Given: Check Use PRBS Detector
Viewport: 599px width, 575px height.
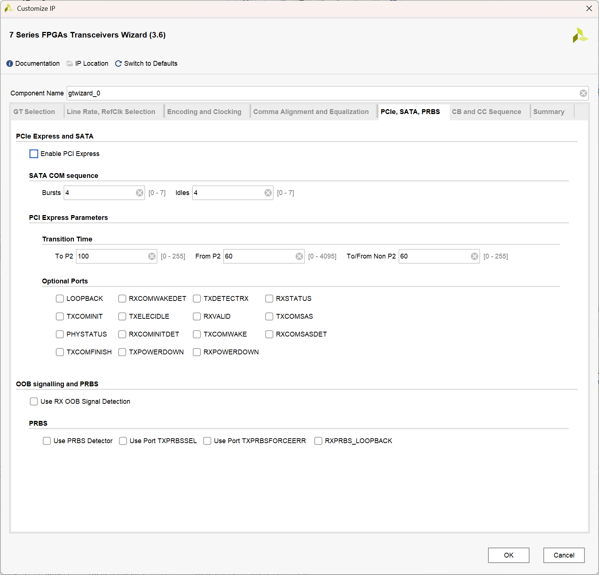Looking at the screenshot, I should (47, 441).
